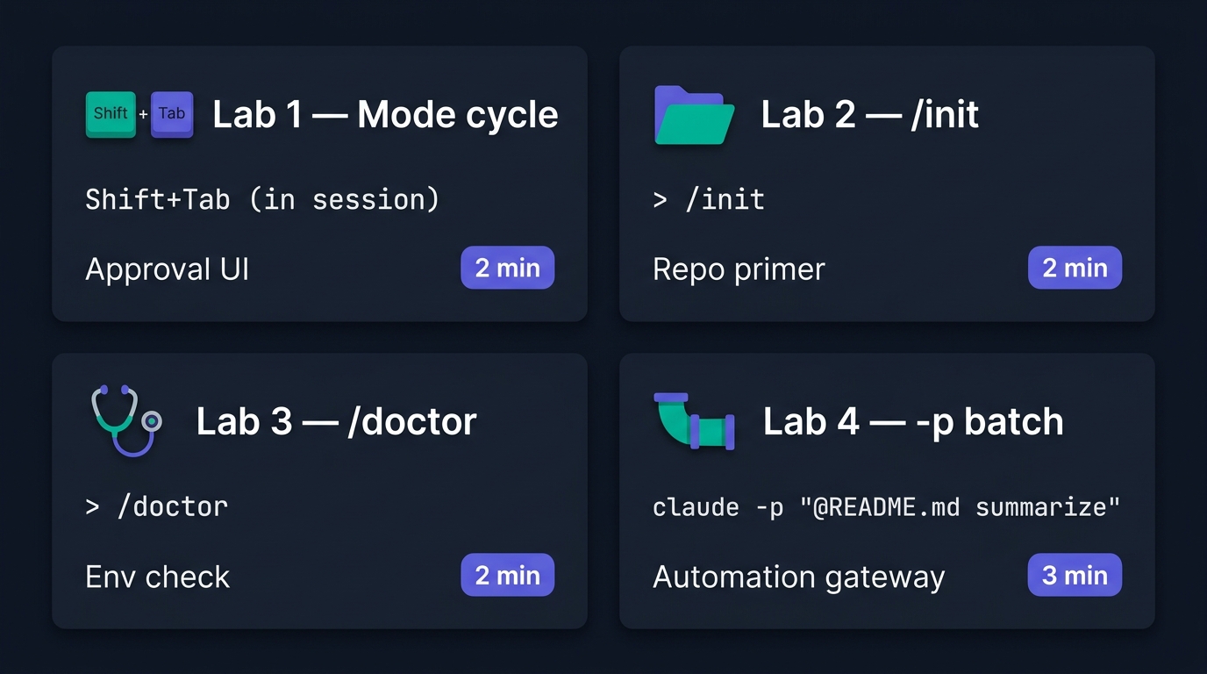Click the pipe icon for Lab 4
The width and height of the screenshot is (1207, 674).
click(x=694, y=422)
